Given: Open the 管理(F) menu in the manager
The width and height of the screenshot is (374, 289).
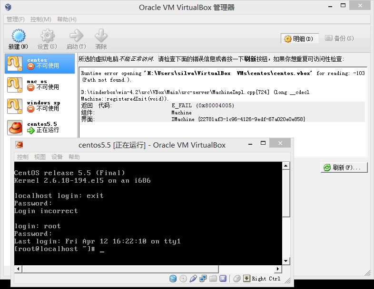Looking at the screenshot, I should (15, 19).
